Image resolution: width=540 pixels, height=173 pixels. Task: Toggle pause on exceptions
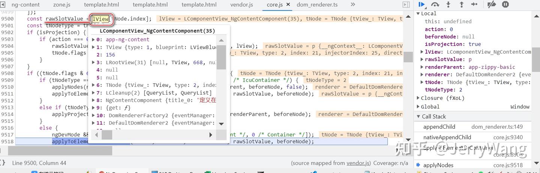[x=505, y=5]
